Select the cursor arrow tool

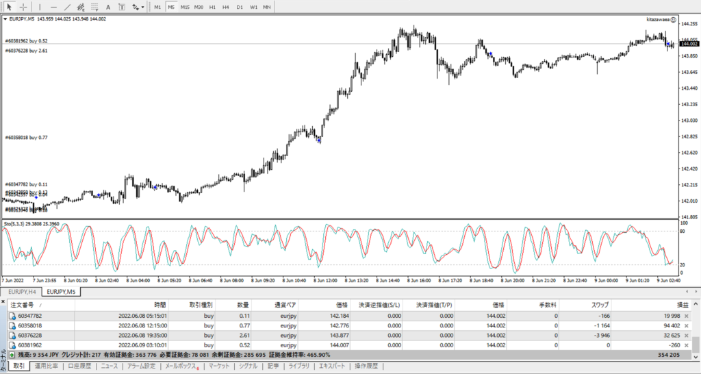click(10, 7)
